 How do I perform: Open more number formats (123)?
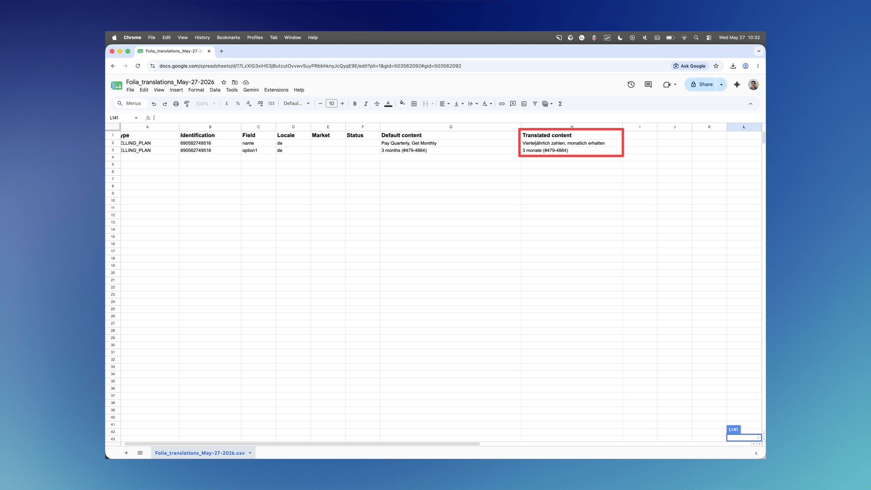click(271, 103)
